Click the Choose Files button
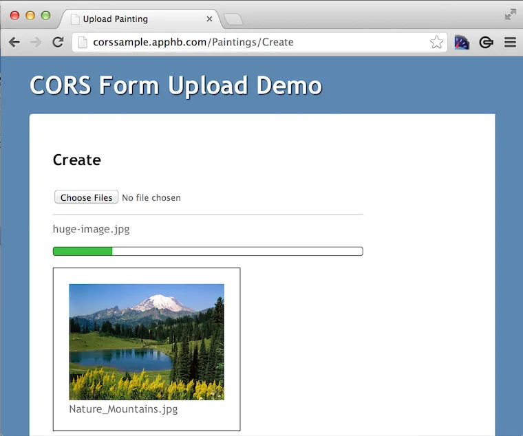The height and width of the screenshot is (436, 523). click(87, 197)
